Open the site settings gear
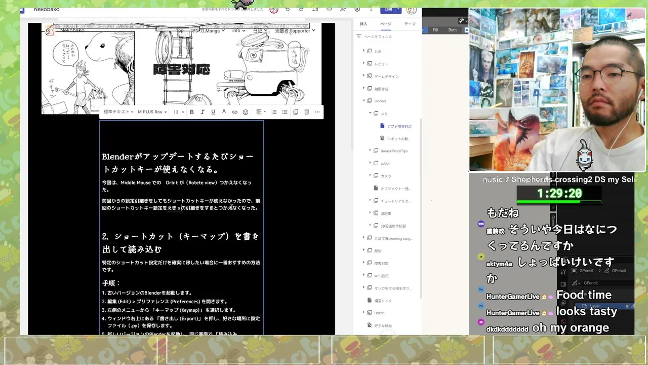 tap(357, 10)
